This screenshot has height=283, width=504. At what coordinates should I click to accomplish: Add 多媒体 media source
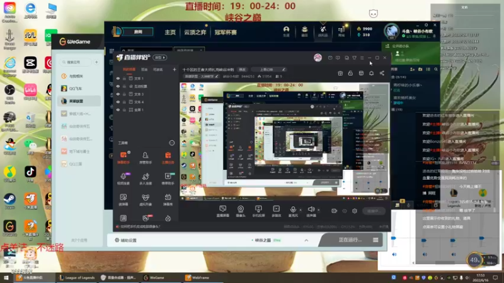pos(276,211)
